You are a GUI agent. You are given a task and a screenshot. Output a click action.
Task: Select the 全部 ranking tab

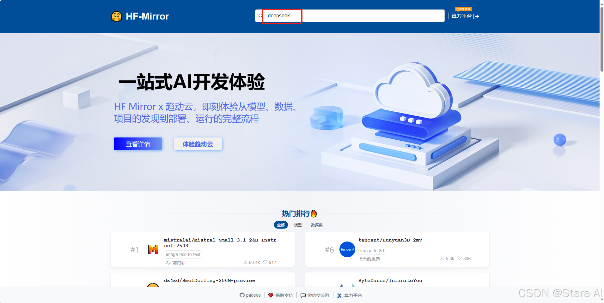pos(281,225)
